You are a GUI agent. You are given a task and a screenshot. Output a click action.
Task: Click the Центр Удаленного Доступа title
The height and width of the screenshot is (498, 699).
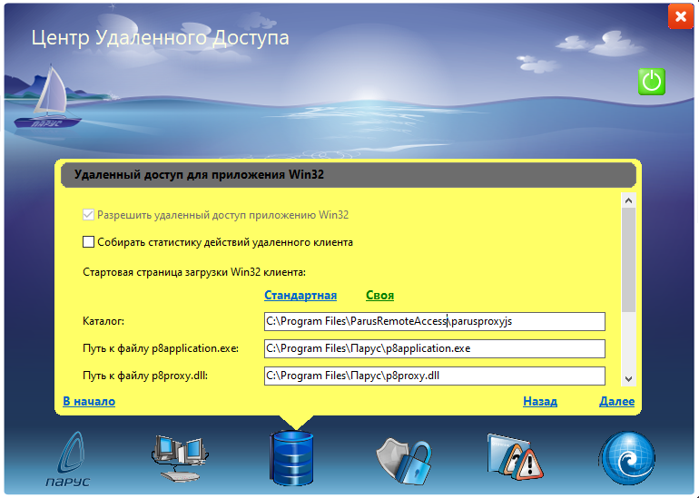click(160, 38)
